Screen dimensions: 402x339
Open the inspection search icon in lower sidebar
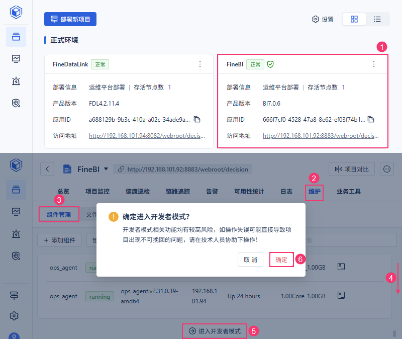tap(16, 256)
